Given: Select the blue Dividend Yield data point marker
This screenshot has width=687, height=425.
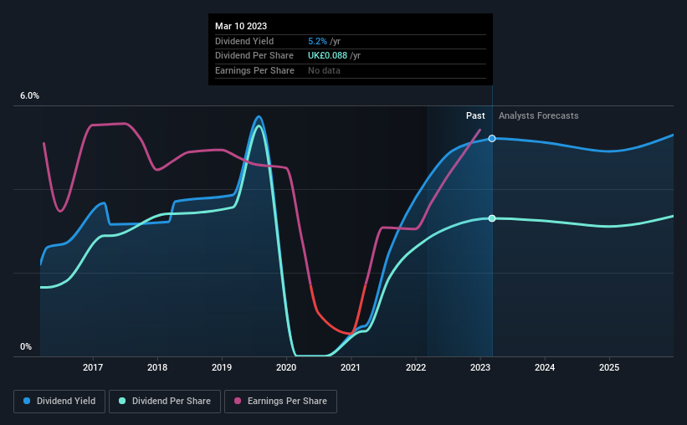Looking at the screenshot, I should 492,138.
